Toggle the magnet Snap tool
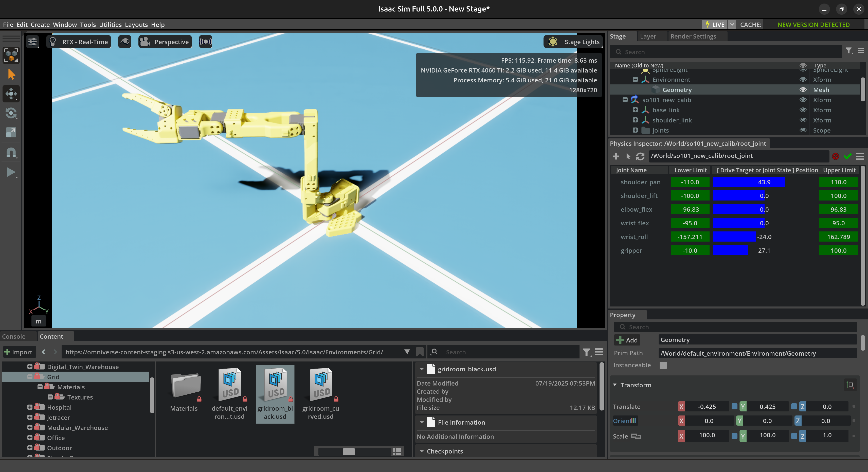Viewport: 868px width, 472px height. tap(11, 153)
